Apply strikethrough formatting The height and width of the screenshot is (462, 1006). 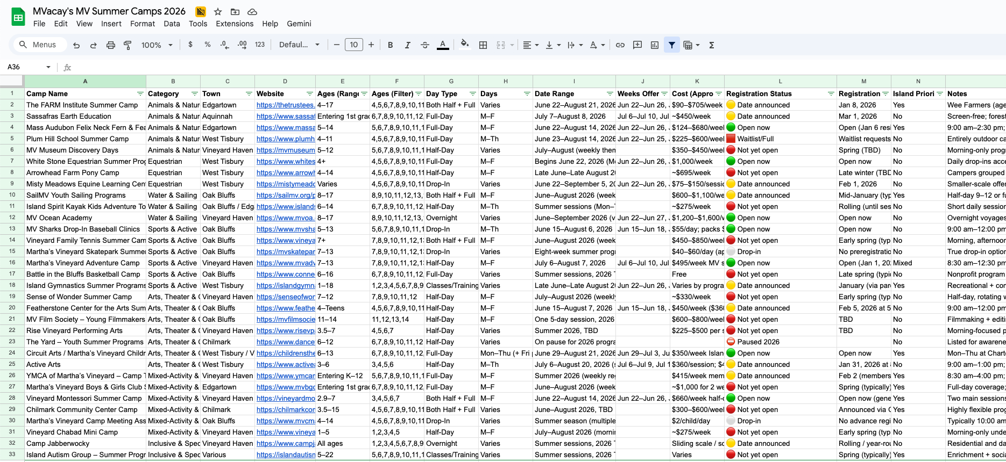(x=425, y=45)
